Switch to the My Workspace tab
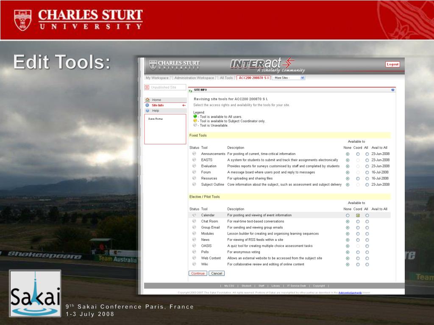 pos(157,78)
